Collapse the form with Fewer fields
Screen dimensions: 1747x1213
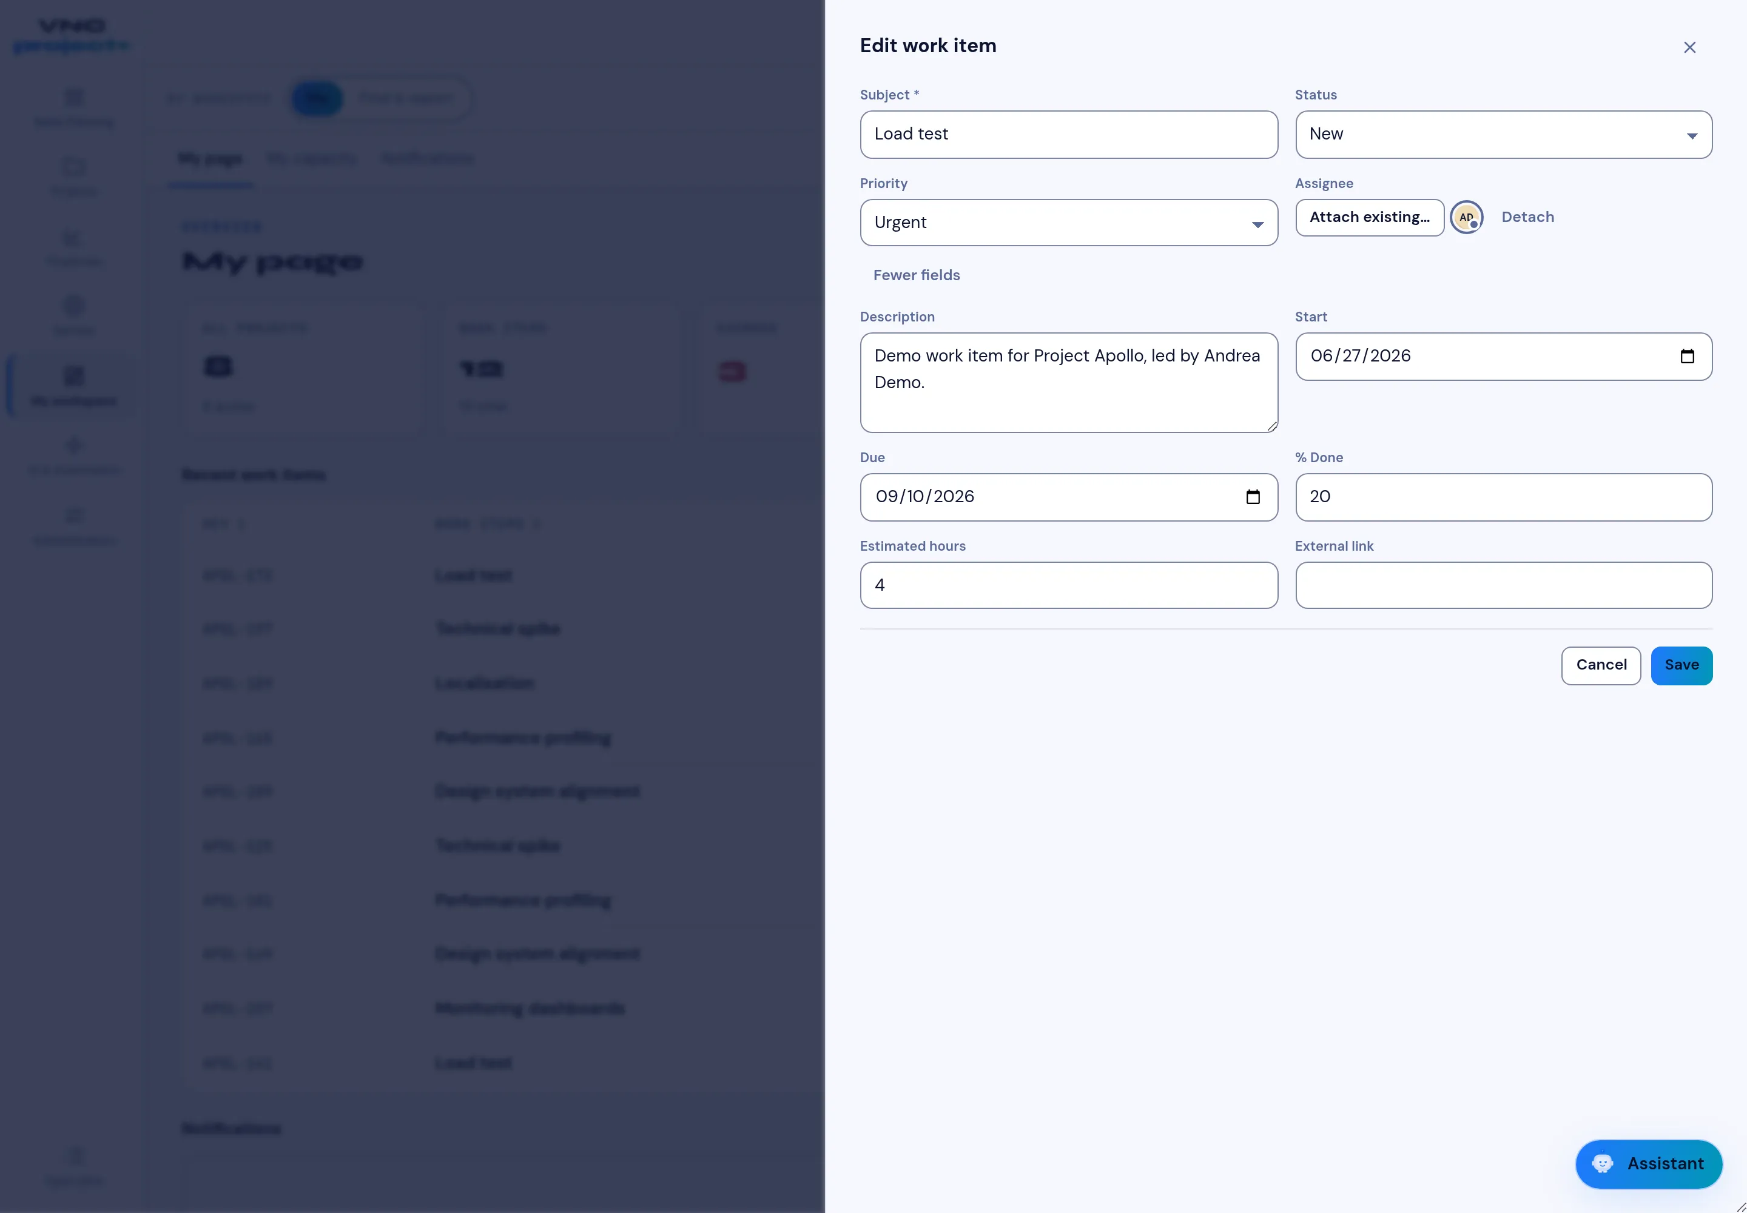coord(916,275)
